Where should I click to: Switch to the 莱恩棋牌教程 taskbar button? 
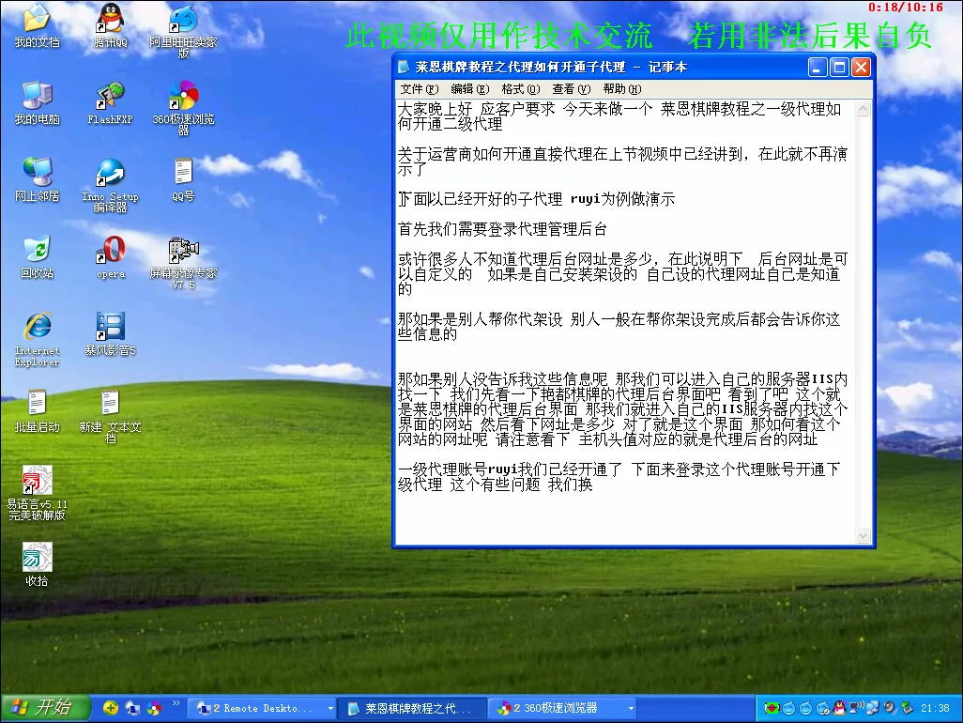click(411, 708)
